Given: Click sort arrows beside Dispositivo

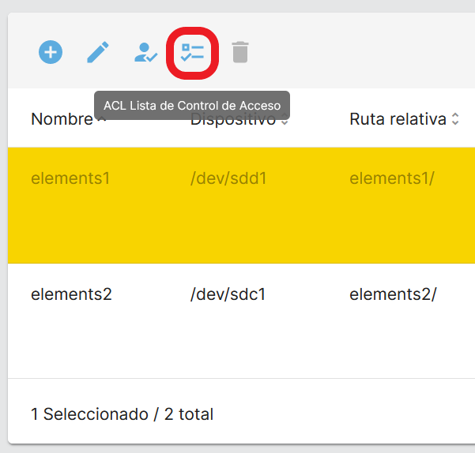Looking at the screenshot, I should (x=285, y=122).
